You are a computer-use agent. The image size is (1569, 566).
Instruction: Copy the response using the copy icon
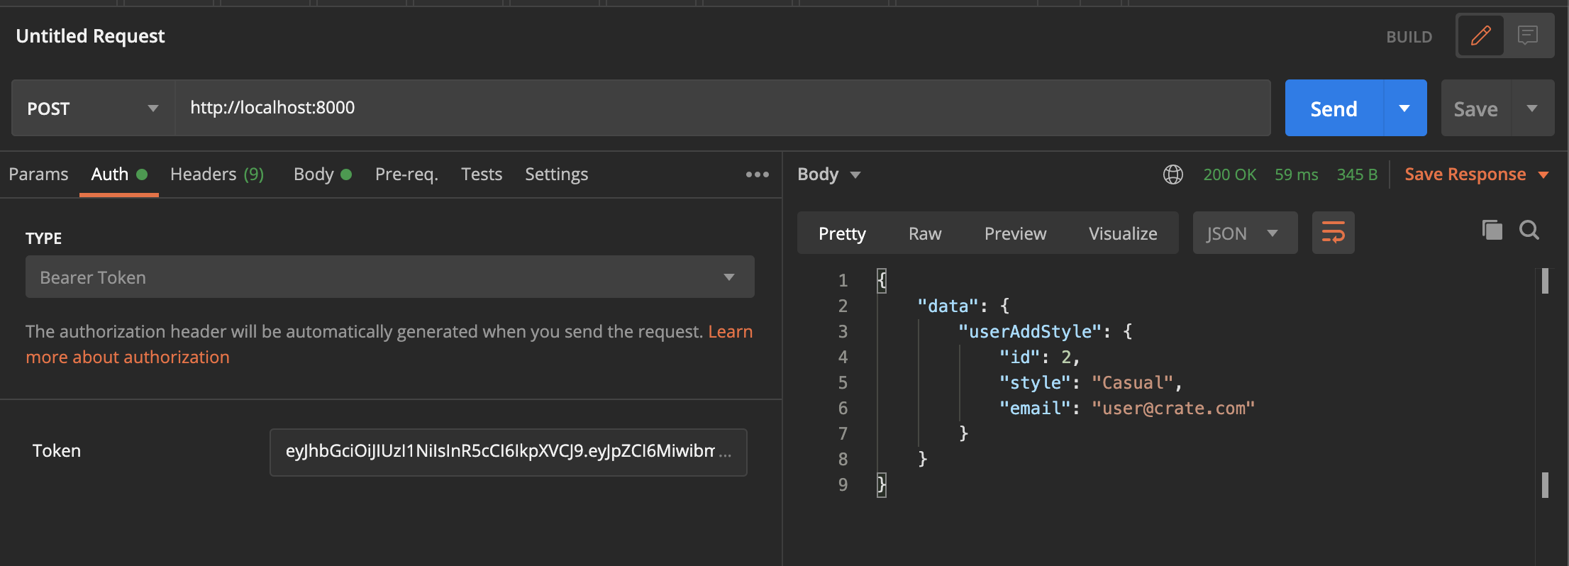[1492, 230]
